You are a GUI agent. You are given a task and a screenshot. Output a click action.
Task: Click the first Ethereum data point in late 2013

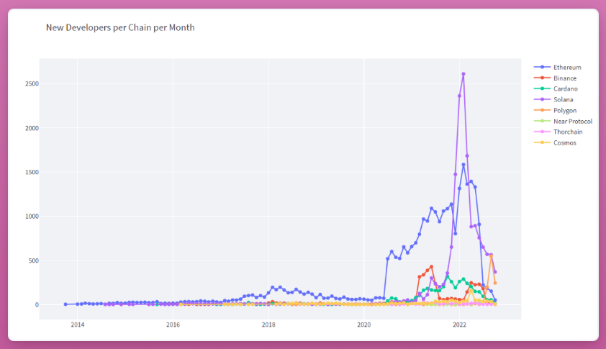pyautogui.click(x=65, y=304)
